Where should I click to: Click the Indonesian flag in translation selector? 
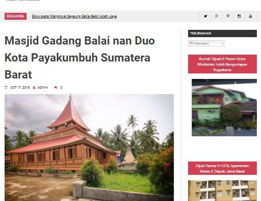[x=191, y=43]
